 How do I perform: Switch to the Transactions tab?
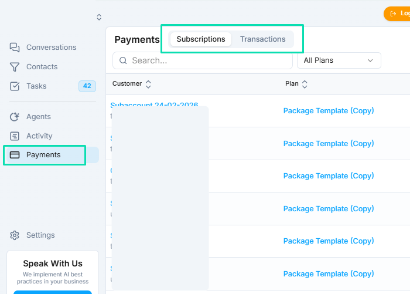coord(263,39)
